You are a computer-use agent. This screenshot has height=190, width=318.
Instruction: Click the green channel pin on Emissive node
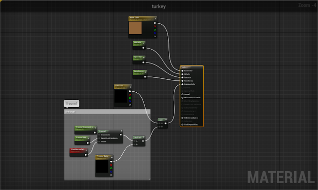tap(130, 98)
